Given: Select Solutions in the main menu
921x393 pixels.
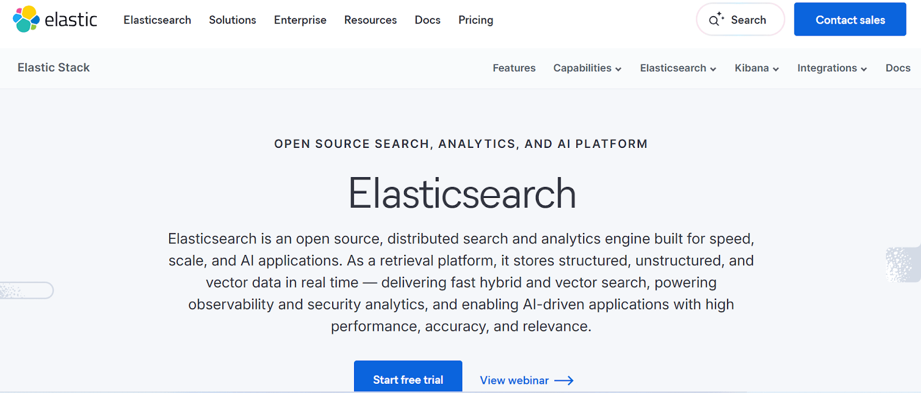Looking at the screenshot, I should (x=232, y=20).
